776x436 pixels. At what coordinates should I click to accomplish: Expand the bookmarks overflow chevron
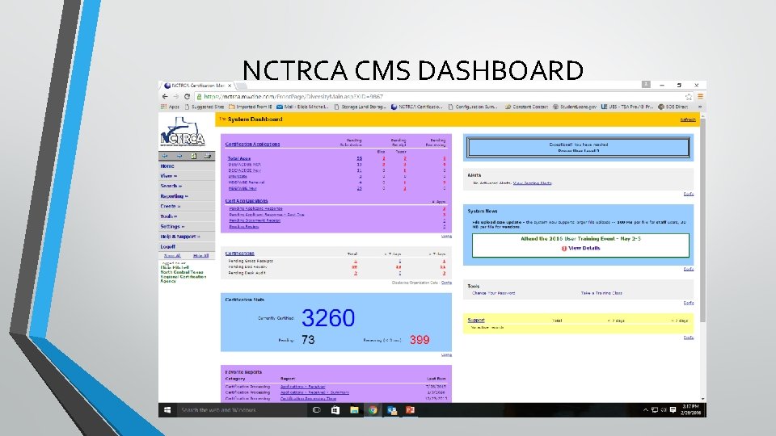pyautogui.click(x=700, y=107)
